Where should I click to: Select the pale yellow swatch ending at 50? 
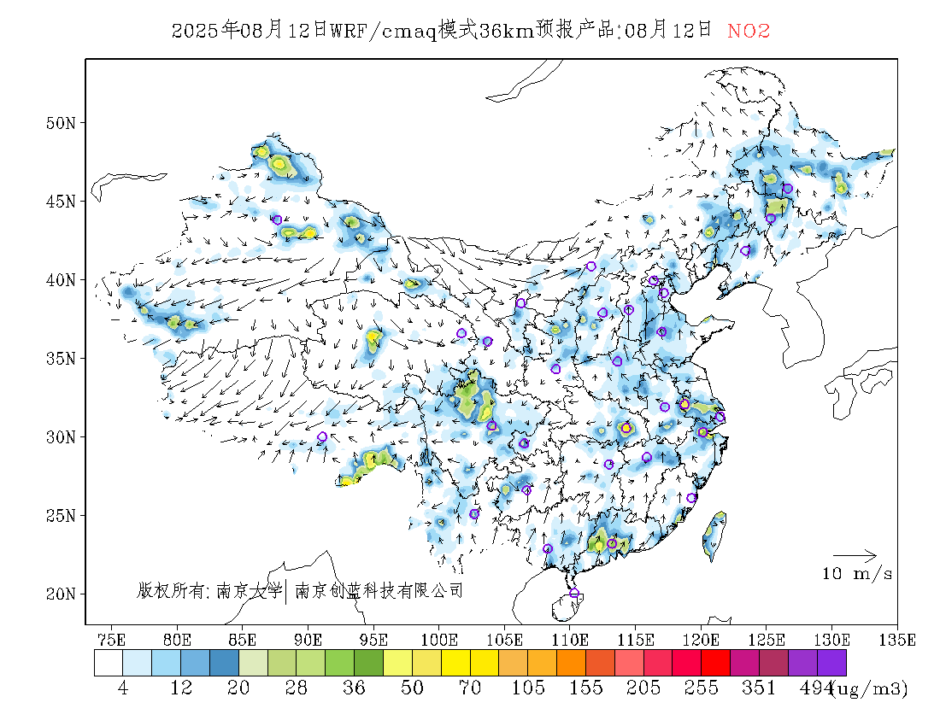click(397, 663)
